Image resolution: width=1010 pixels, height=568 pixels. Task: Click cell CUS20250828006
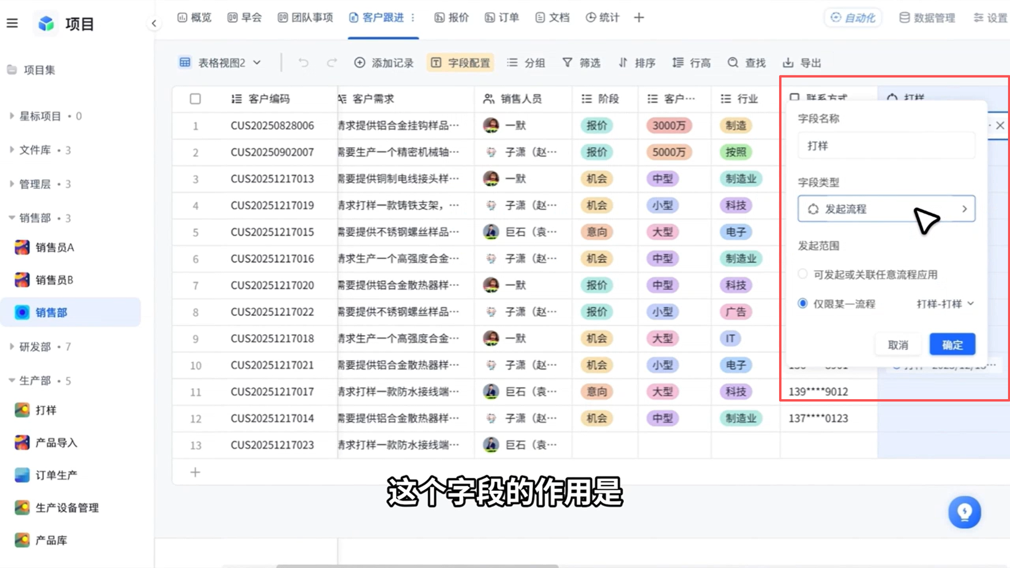pyautogui.click(x=272, y=125)
